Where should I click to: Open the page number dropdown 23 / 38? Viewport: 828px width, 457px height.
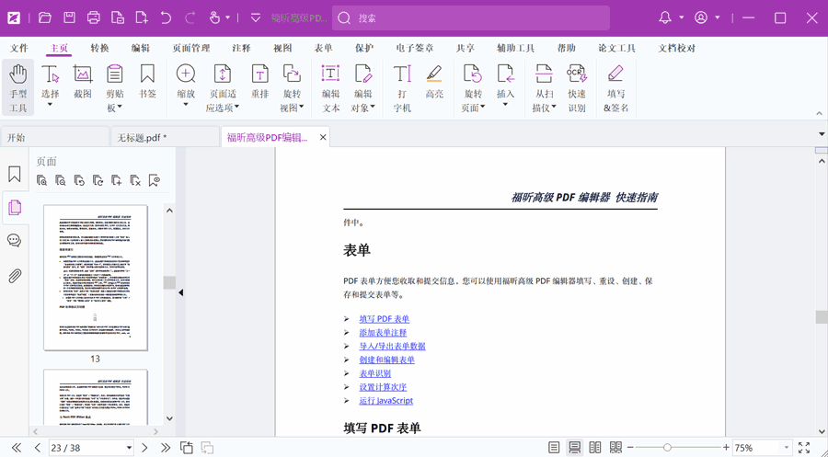pyautogui.click(x=129, y=448)
